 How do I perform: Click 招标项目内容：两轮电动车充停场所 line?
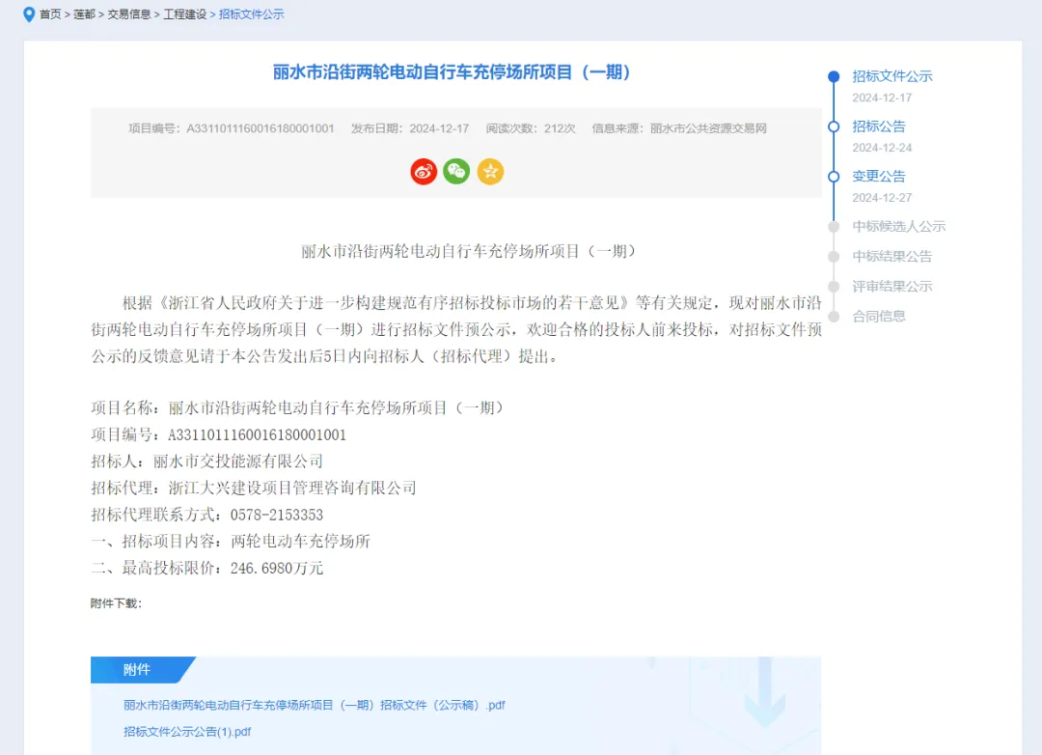click(231, 542)
